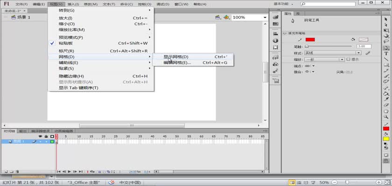
Task: Select the Eyedropper tool
Action: (386, 99)
